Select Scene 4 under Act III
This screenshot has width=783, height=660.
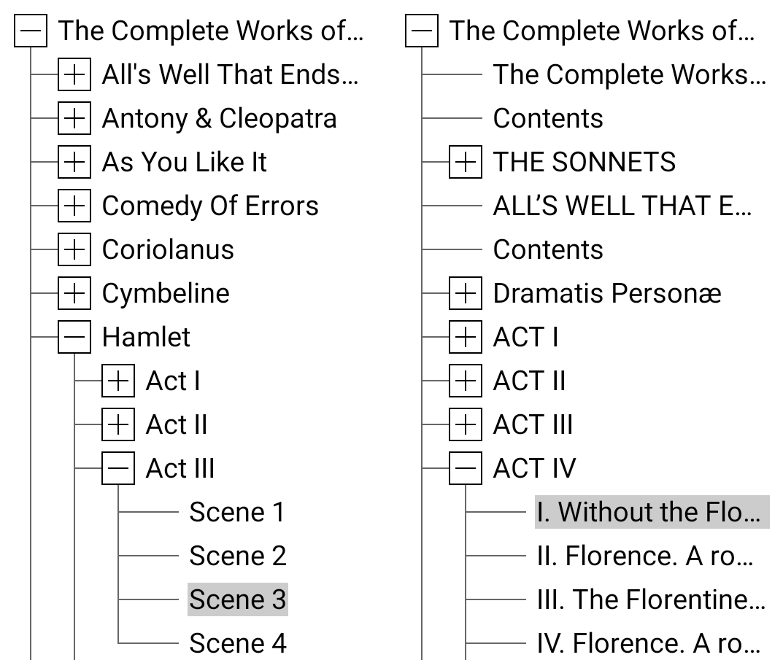[237, 643]
